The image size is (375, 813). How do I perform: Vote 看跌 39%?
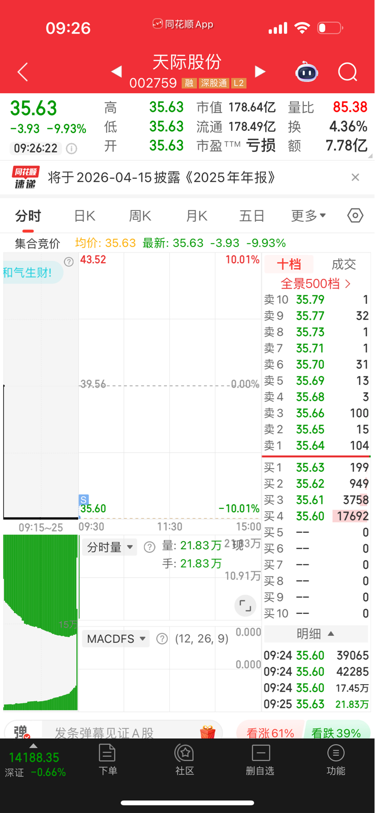(x=336, y=732)
